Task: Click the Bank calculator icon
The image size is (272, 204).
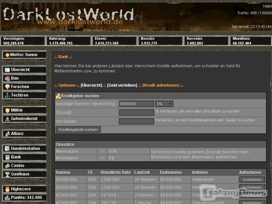Action: (x=7, y=157)
